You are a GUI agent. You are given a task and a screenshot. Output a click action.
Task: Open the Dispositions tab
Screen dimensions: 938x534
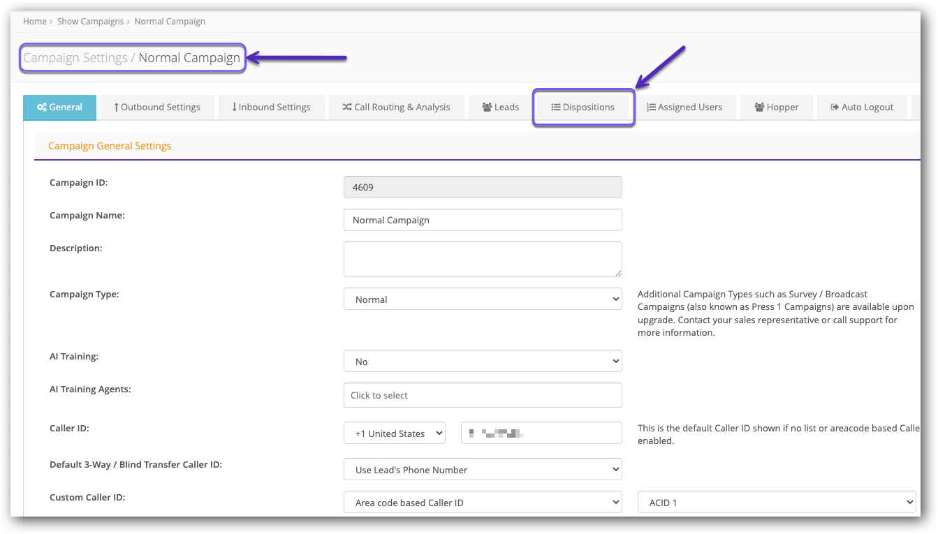[583, 107]
